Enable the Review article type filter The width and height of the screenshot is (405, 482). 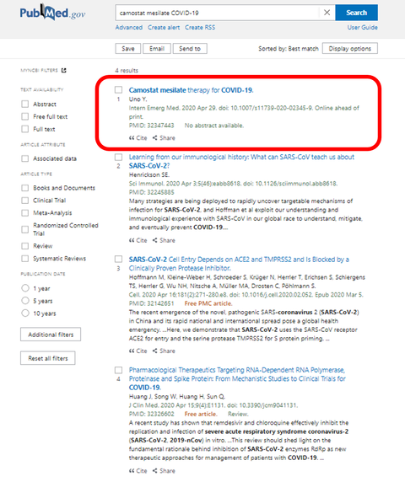25,246
